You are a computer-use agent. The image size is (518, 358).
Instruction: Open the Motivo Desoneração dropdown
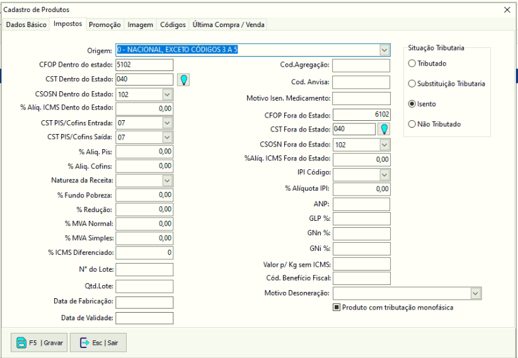[x=475, y=293]
